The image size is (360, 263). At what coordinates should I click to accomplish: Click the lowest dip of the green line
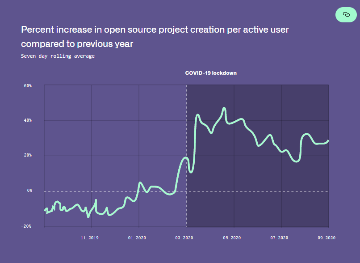coord(88,217)
